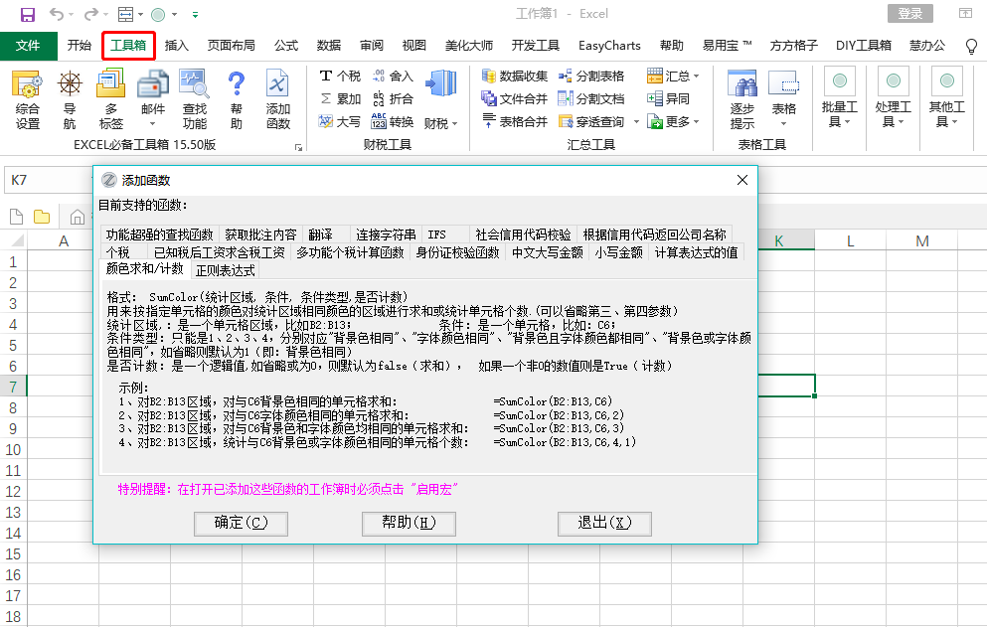987x627 pixels.
Task: Launch the 多标签 multi-tab tool
Action: pyautogui.click(x=111, y=99)
